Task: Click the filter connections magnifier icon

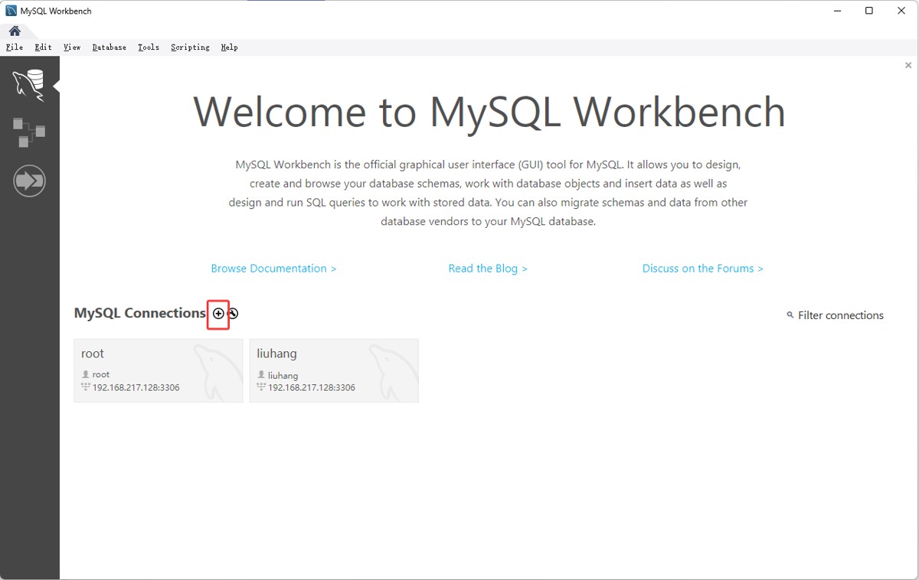Action: pos(790,315)
